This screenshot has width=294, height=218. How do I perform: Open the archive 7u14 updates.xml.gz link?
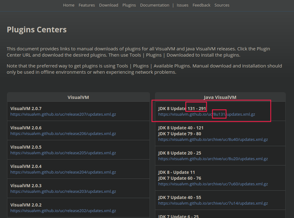tap(213, 203)
